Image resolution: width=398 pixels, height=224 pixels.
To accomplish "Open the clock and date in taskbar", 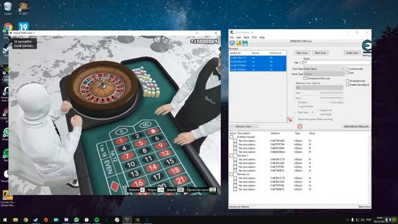I will pyautogui.click(x=379, y=220).
